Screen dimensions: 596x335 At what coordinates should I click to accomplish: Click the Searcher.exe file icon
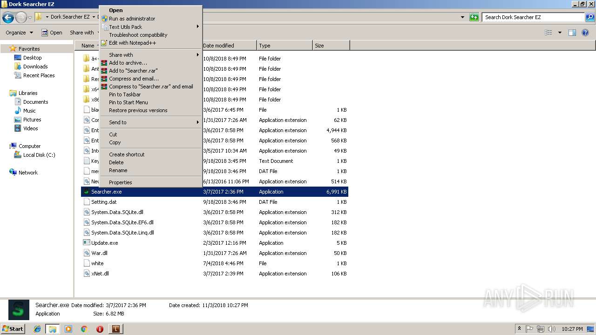click(x=86, y=192)
